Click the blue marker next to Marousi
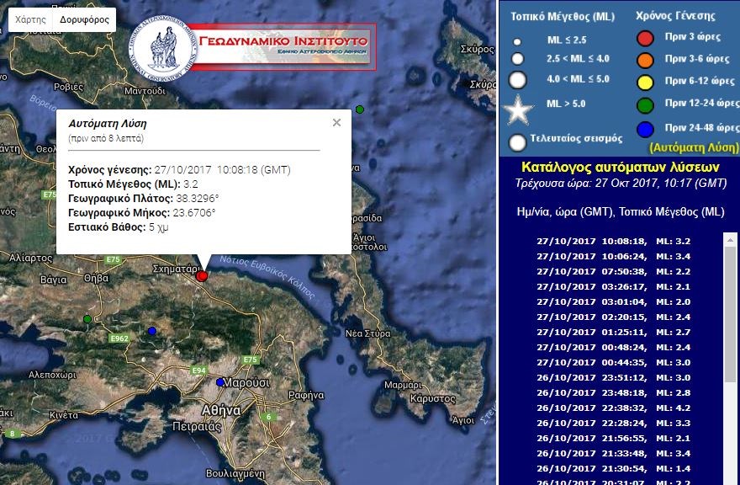Viewport: 740px width, 485px height. tap(220, 382)
